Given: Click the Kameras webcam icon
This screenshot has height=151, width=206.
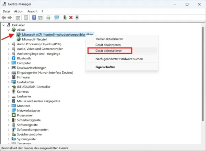Looking at the screenshot, I should tap(13, 91).
